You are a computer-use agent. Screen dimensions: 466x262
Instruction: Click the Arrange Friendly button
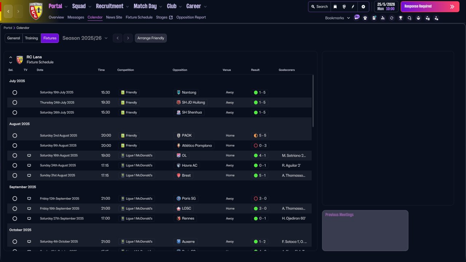pyautogui.click(x=151, y=38)
